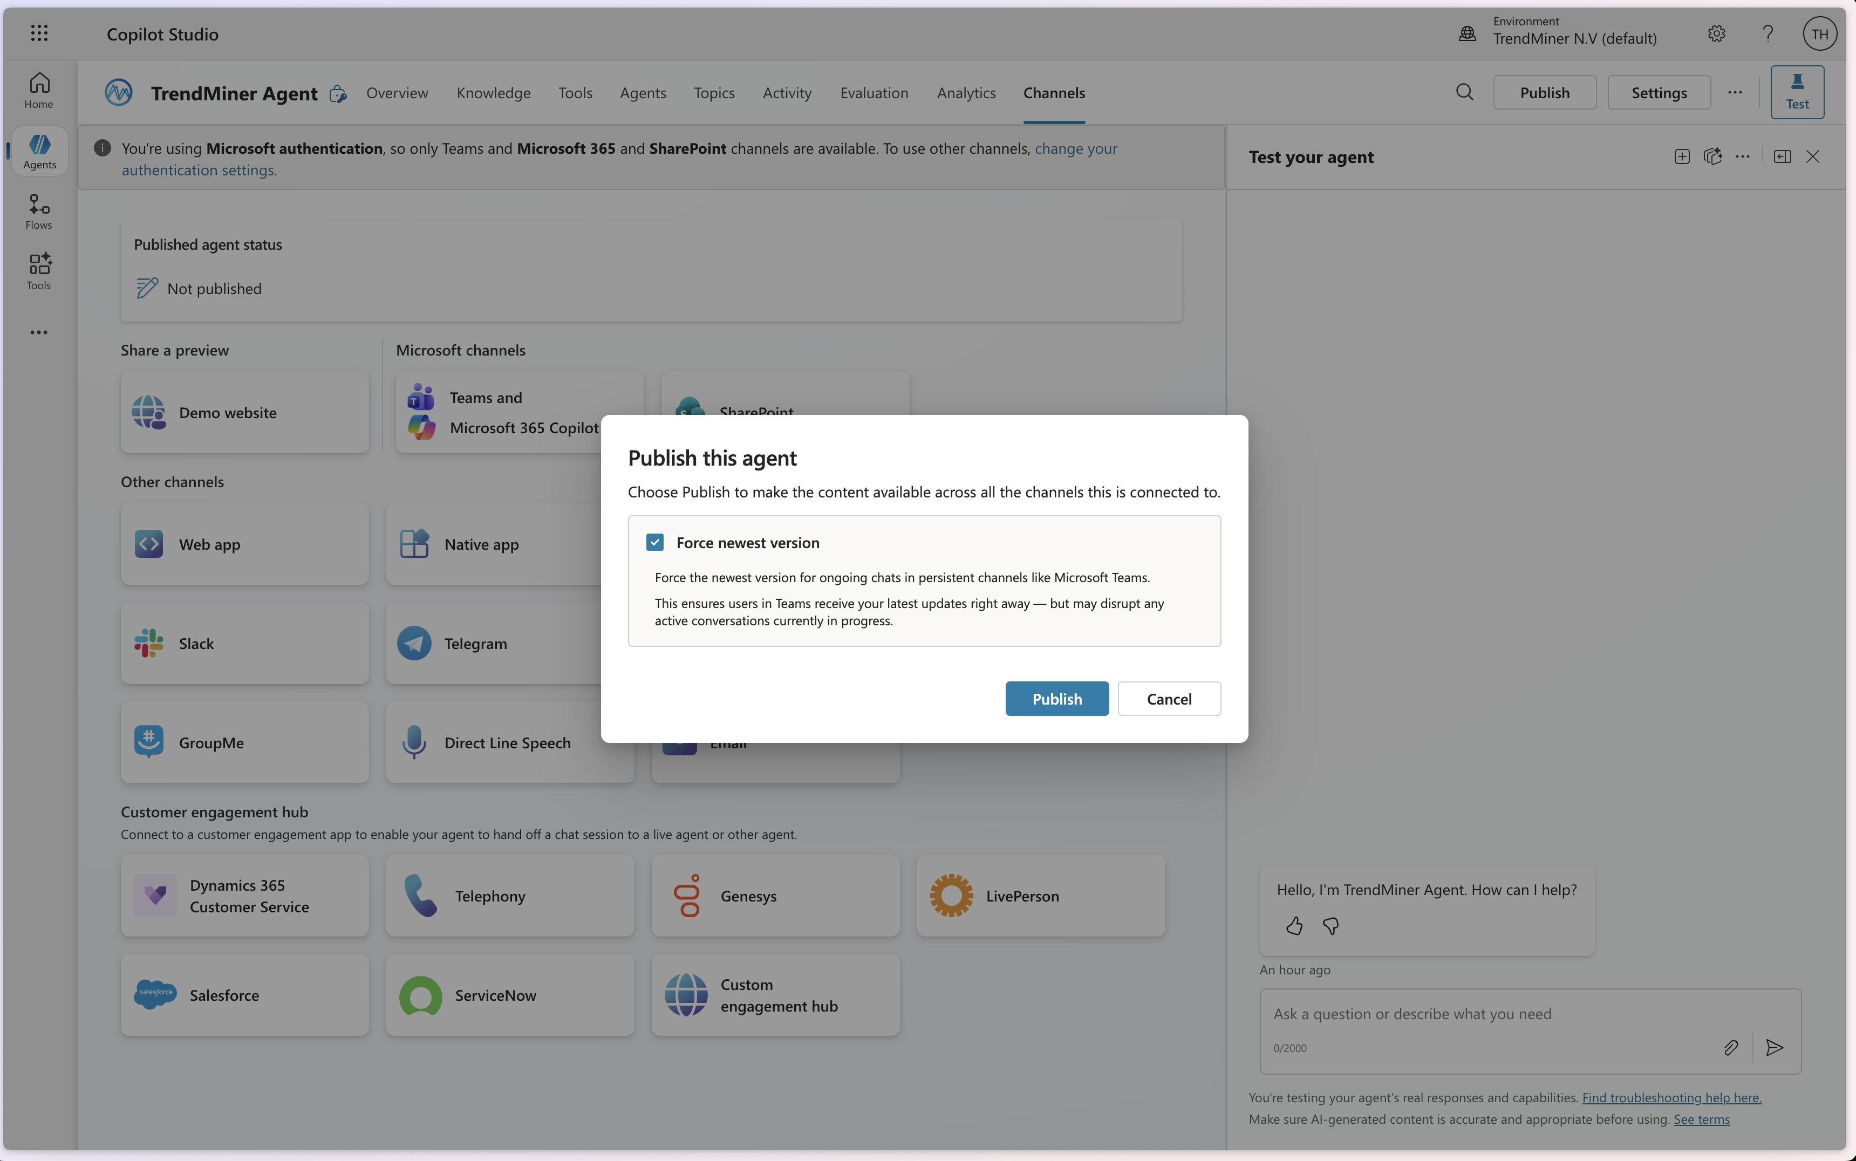Screen dimensions: 1856x1161
Task: Click the environment globe icon
Action: click(x=1468, y=34)
